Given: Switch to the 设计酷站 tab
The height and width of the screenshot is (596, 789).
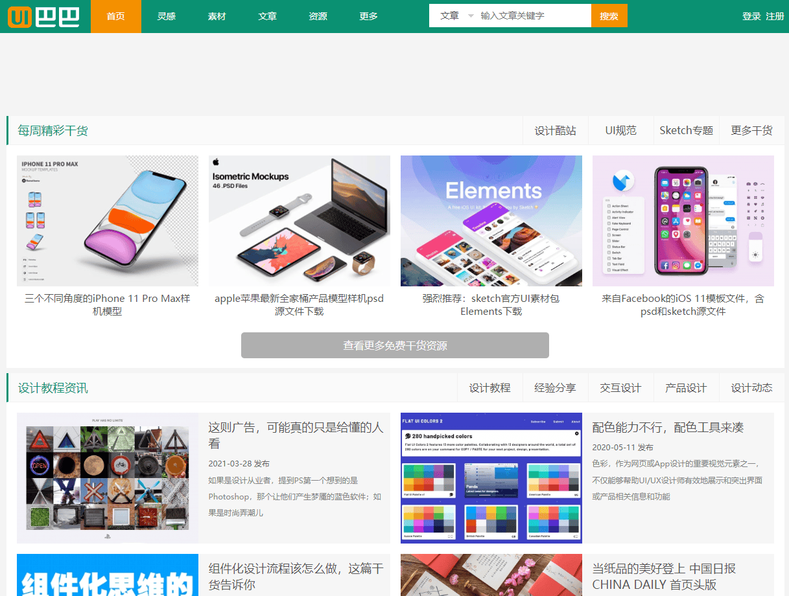Looking at the screenshot, I should click(555, 131).
